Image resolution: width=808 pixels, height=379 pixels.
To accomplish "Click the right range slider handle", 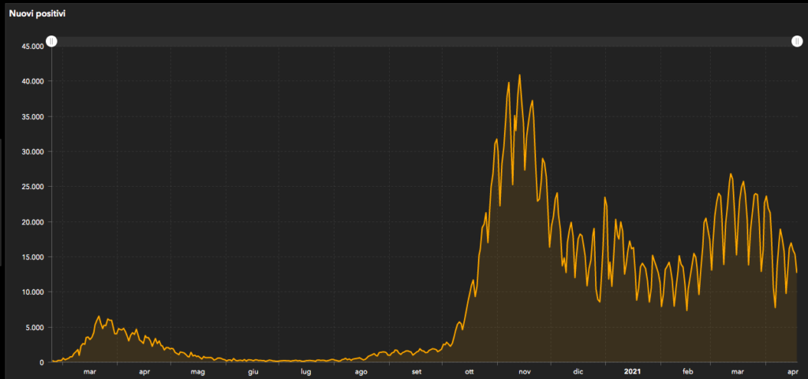I will coord(798,42).
